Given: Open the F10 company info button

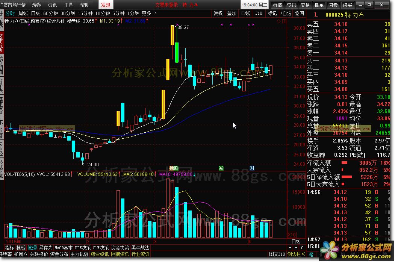Looking at the screenshot, I should click(259, 14).
